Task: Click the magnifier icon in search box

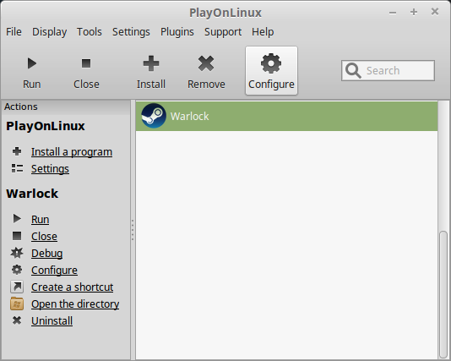Action: [x=353, y=70]
